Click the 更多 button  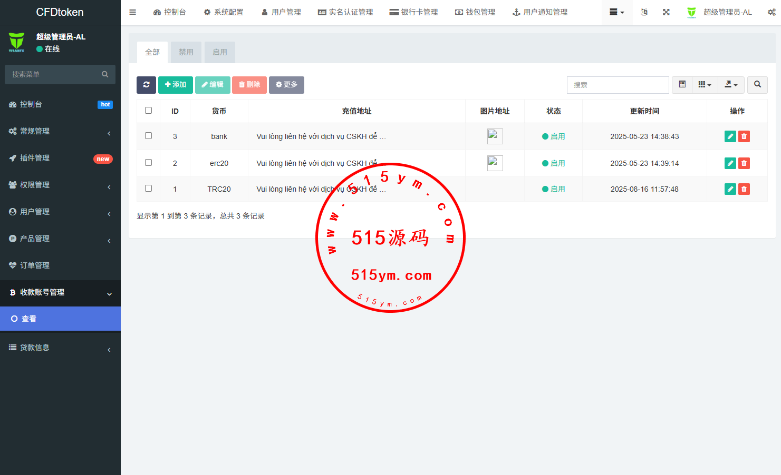pos(286,85)
